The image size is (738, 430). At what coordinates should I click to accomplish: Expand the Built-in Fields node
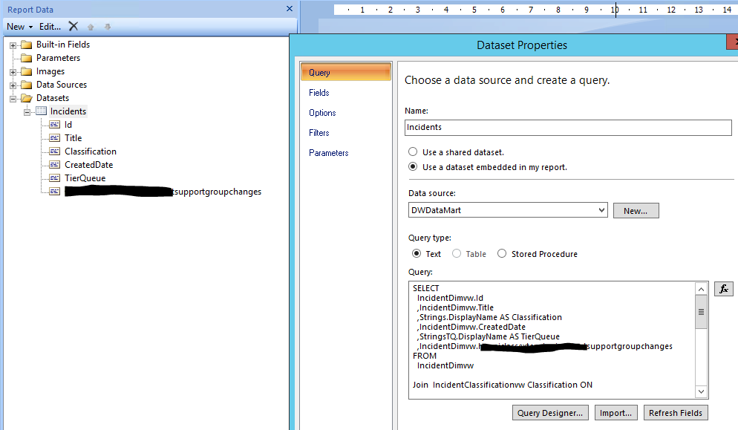[x=13, y=45]
